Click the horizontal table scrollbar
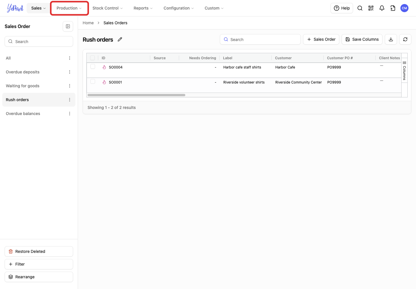This screenshot has width=416, height=289. coord(136,95)
